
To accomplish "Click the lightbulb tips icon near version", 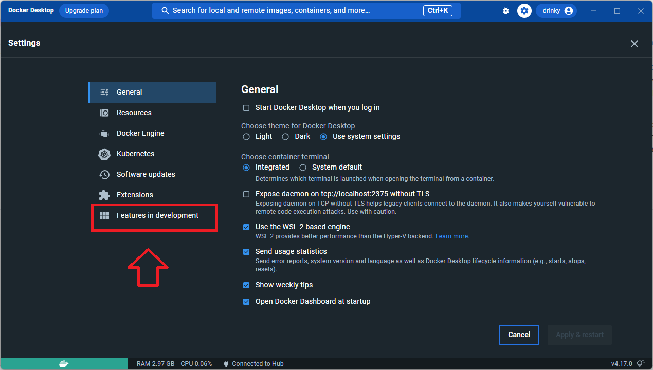I will coord(641,364).
